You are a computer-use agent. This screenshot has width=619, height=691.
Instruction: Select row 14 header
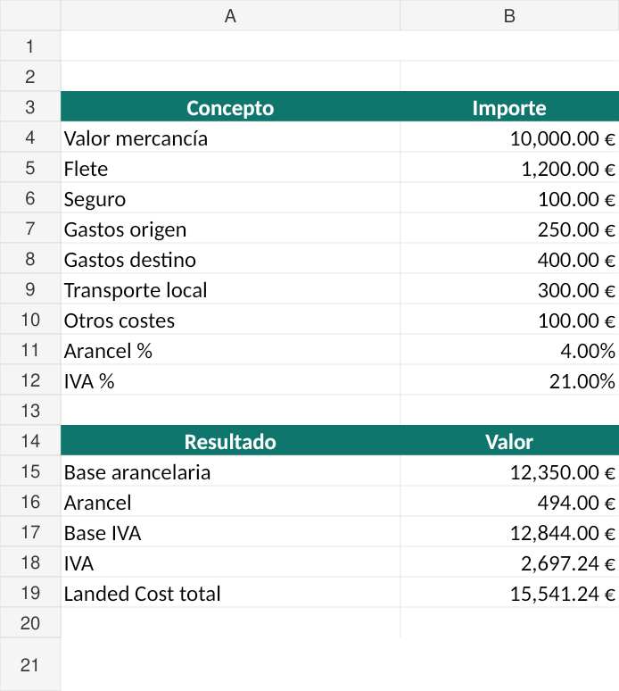(30, 441)
